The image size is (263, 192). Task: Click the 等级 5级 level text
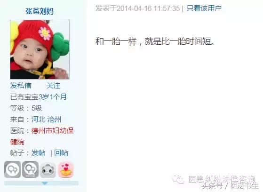26,108
